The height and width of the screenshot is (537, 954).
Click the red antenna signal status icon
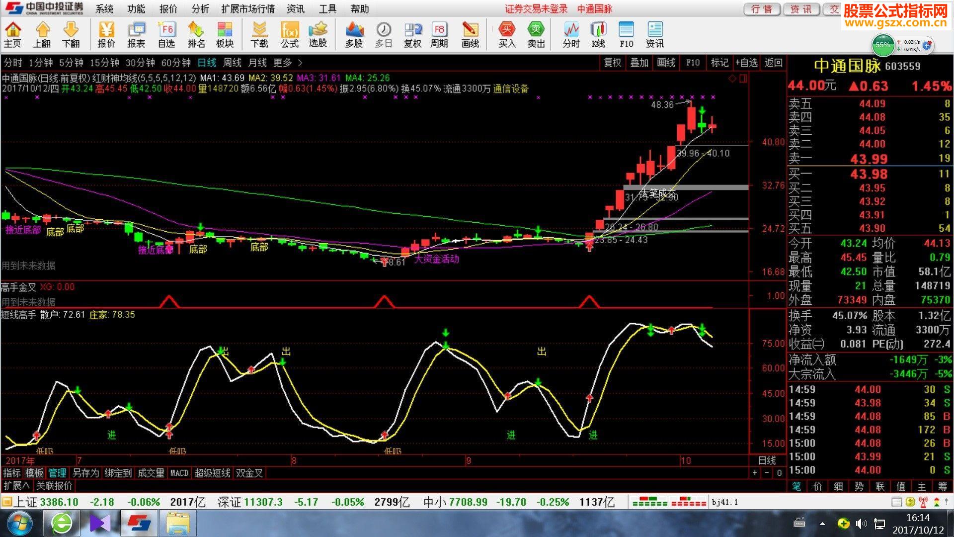coord(923,502)
